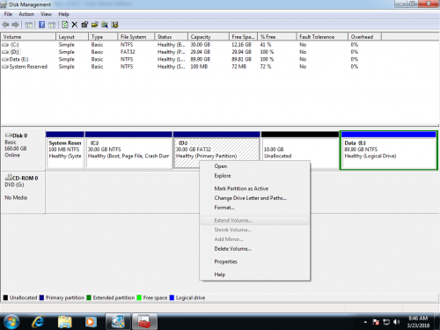
Task: Select the System Reserved 100 MB partition block
Action: (65, 150)
